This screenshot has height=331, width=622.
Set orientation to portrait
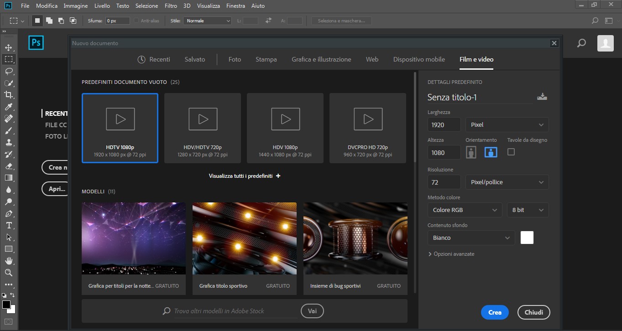(x=471, y=152)
